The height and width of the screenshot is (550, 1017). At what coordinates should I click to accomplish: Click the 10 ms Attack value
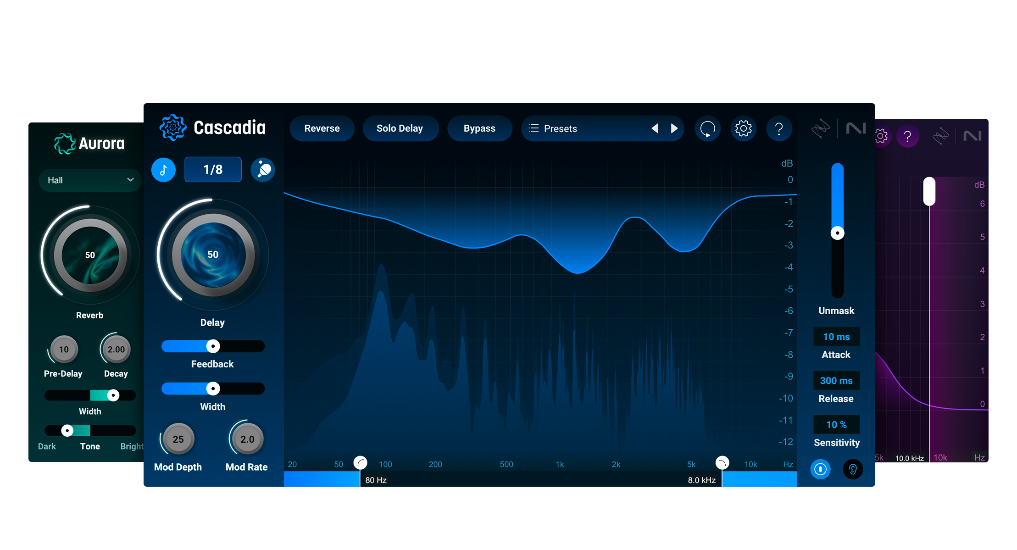point(836,337)
